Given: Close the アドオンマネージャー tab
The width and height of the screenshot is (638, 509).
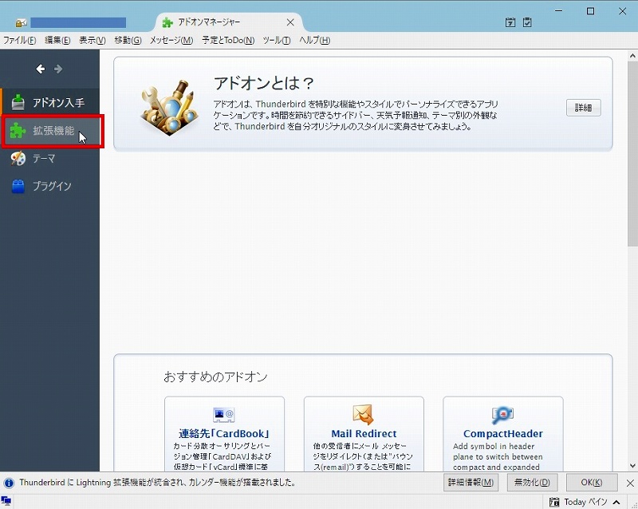Looking at the screenshot, I should [290, 22].
